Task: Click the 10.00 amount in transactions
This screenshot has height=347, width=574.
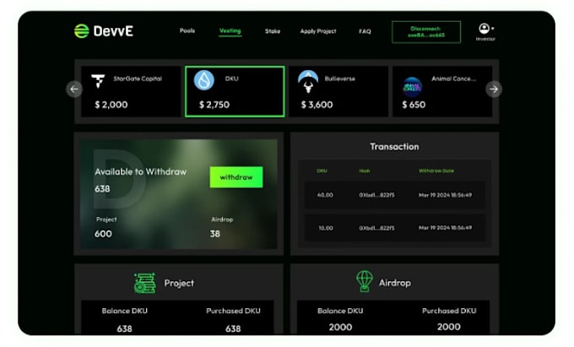Action: pyautogui.click(x=326, y=228)
